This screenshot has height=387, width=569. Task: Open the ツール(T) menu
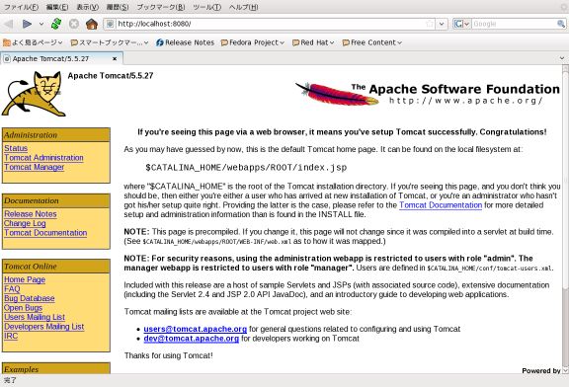pos(206,7)
